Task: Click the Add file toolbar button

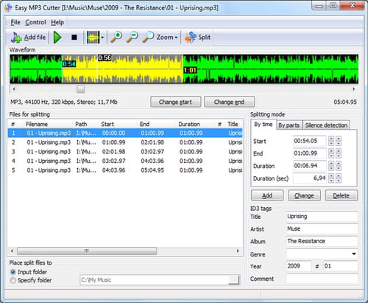Action: point(28,38)
